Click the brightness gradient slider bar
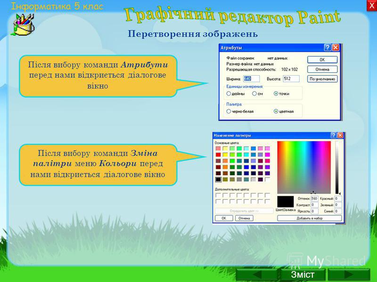 (x=337, y=167)
